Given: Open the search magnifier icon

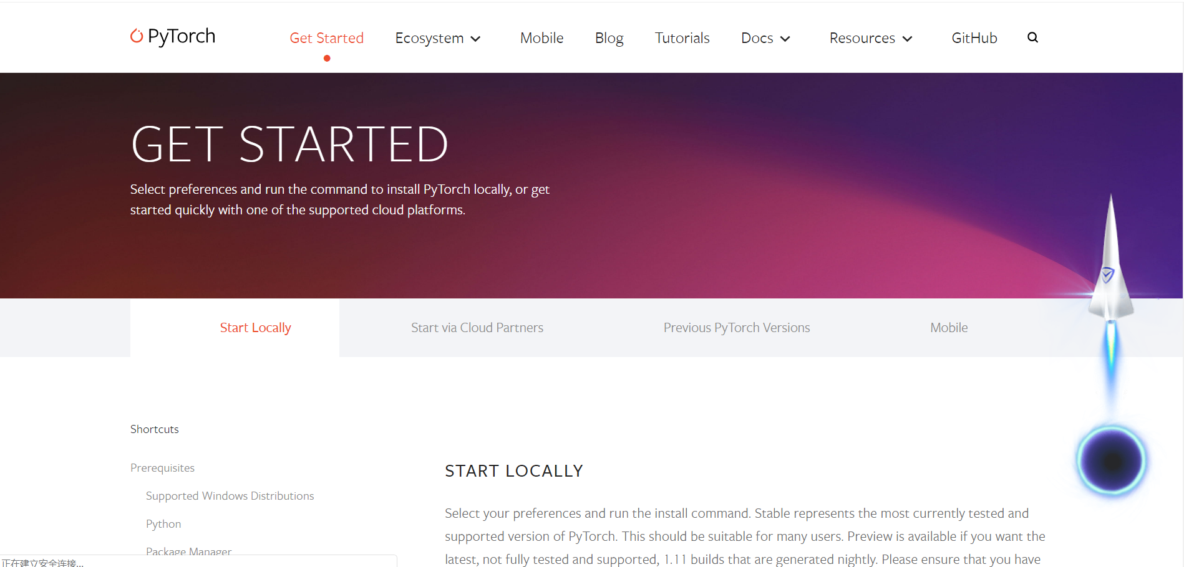Looking at the screenshot, I should click(1032, 37).
